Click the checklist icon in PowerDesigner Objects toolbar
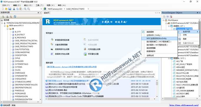The width and height of the screenshot is (201, 107). [x=167, y=16]
